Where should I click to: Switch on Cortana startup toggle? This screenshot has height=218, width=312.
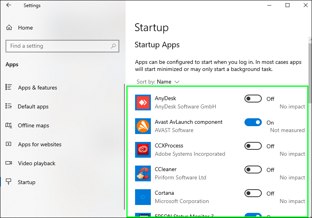(x=253, y=193)
